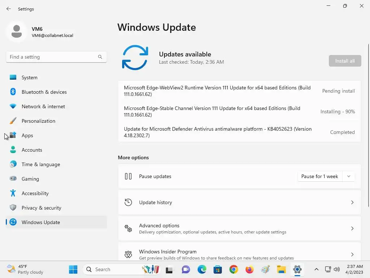Open Task View from the taskbar

click(169, 269)
